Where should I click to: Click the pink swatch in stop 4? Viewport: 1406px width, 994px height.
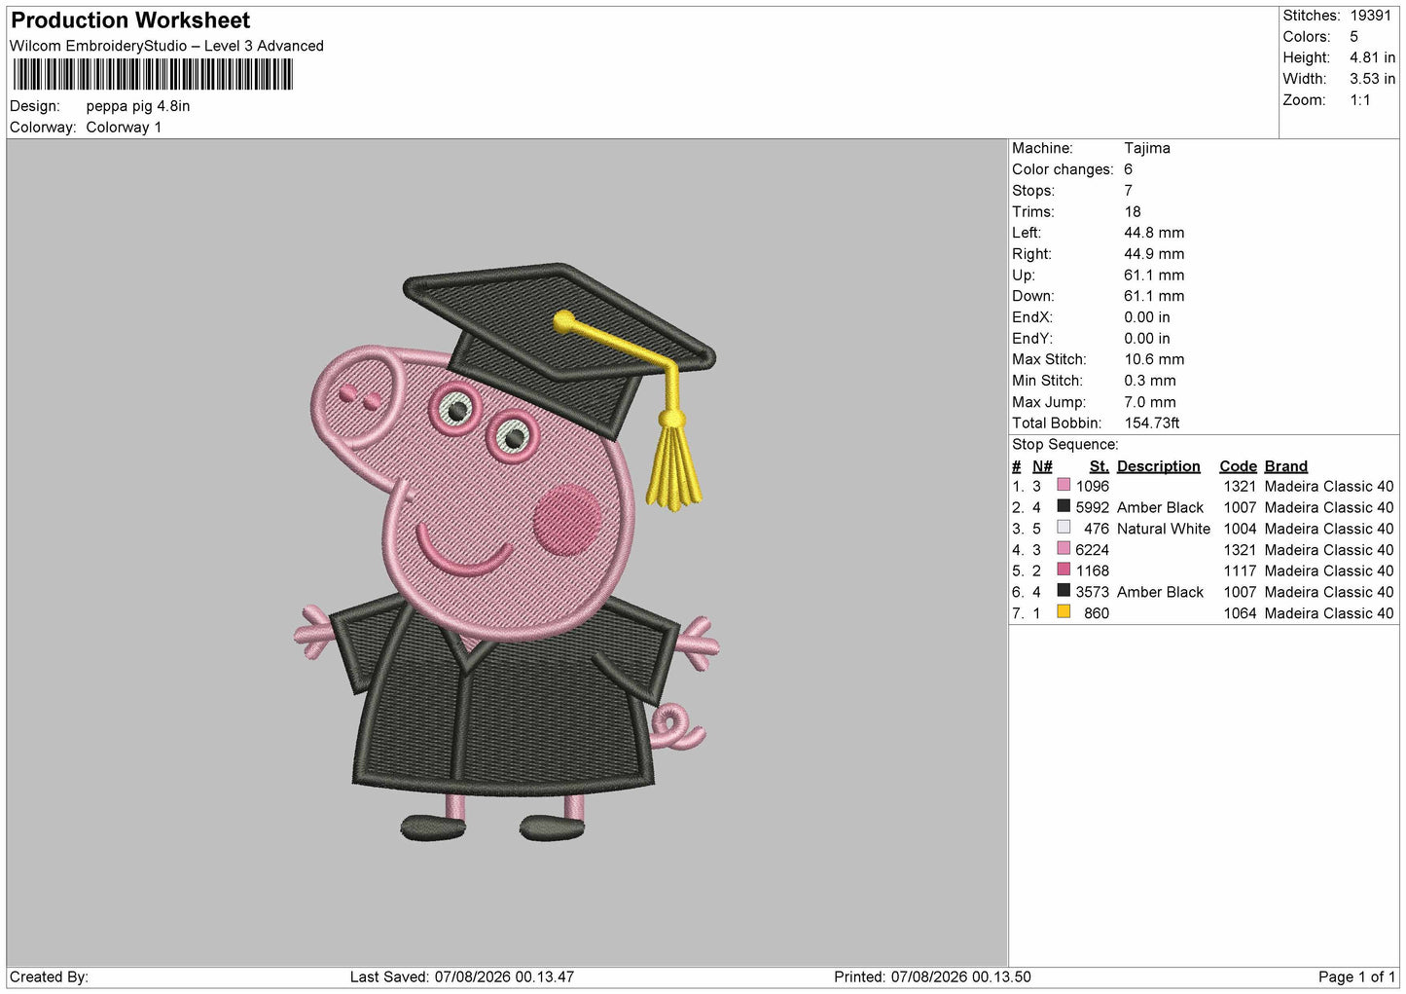[1064, 549]
